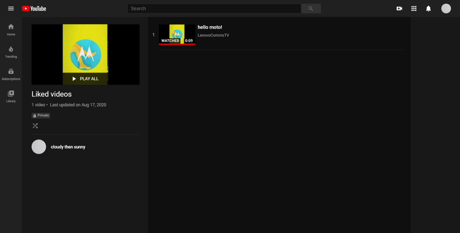Open the LenovoCommsTV channel link
Image resolution: width=460 pixels, height=233 pixels.
213,35
